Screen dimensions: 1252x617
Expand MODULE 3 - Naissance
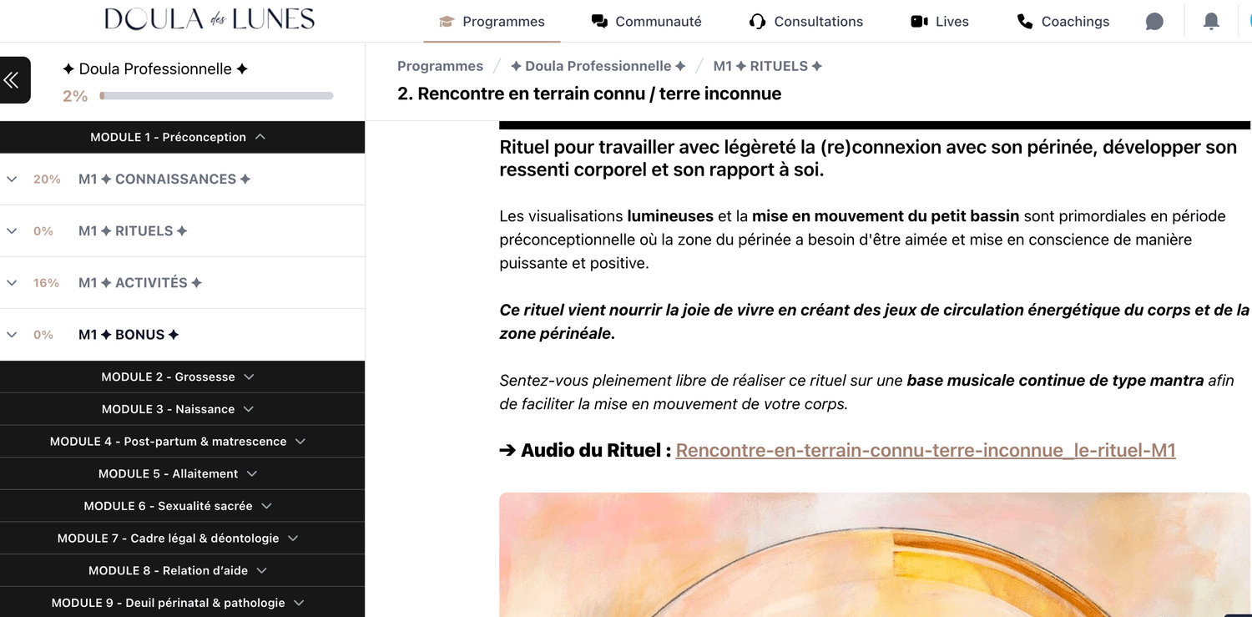click(182, 409)
